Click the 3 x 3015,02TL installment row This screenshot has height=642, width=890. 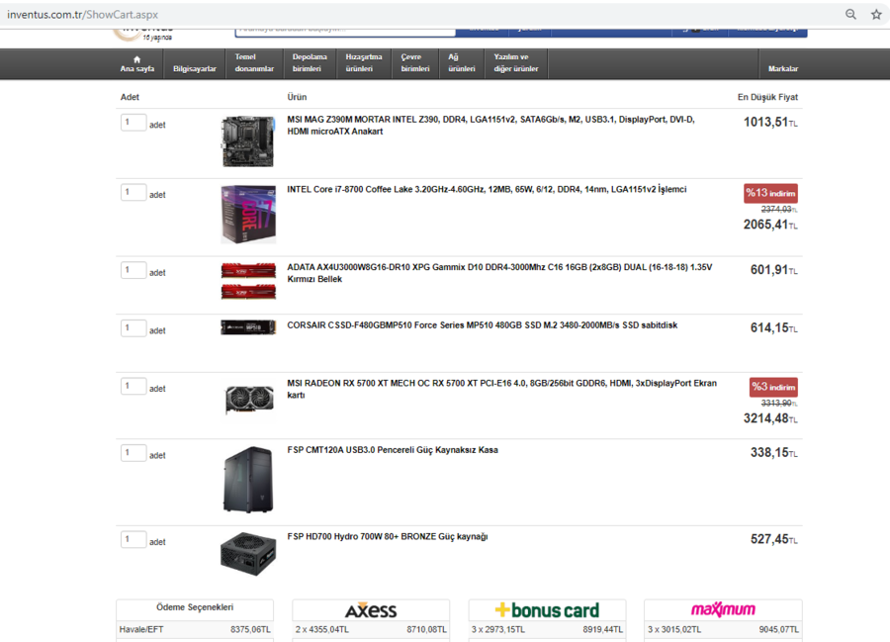click(723, 629)
